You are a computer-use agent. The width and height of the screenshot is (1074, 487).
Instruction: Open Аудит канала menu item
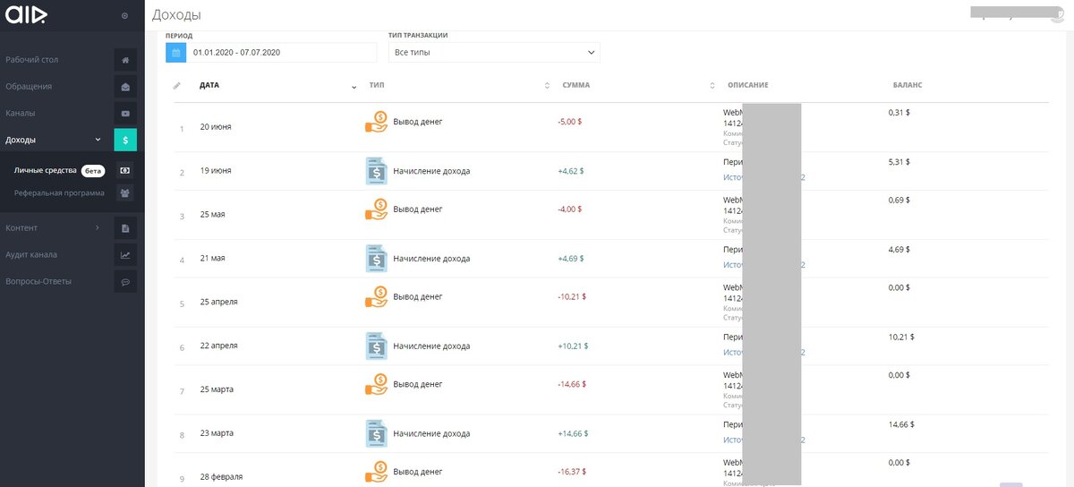coord(31,255)
